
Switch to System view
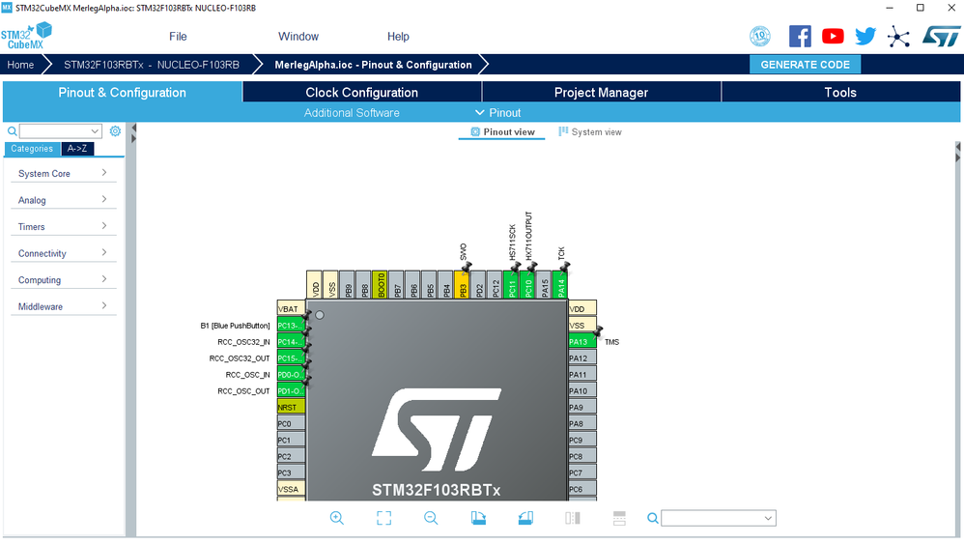coord(589,131)
